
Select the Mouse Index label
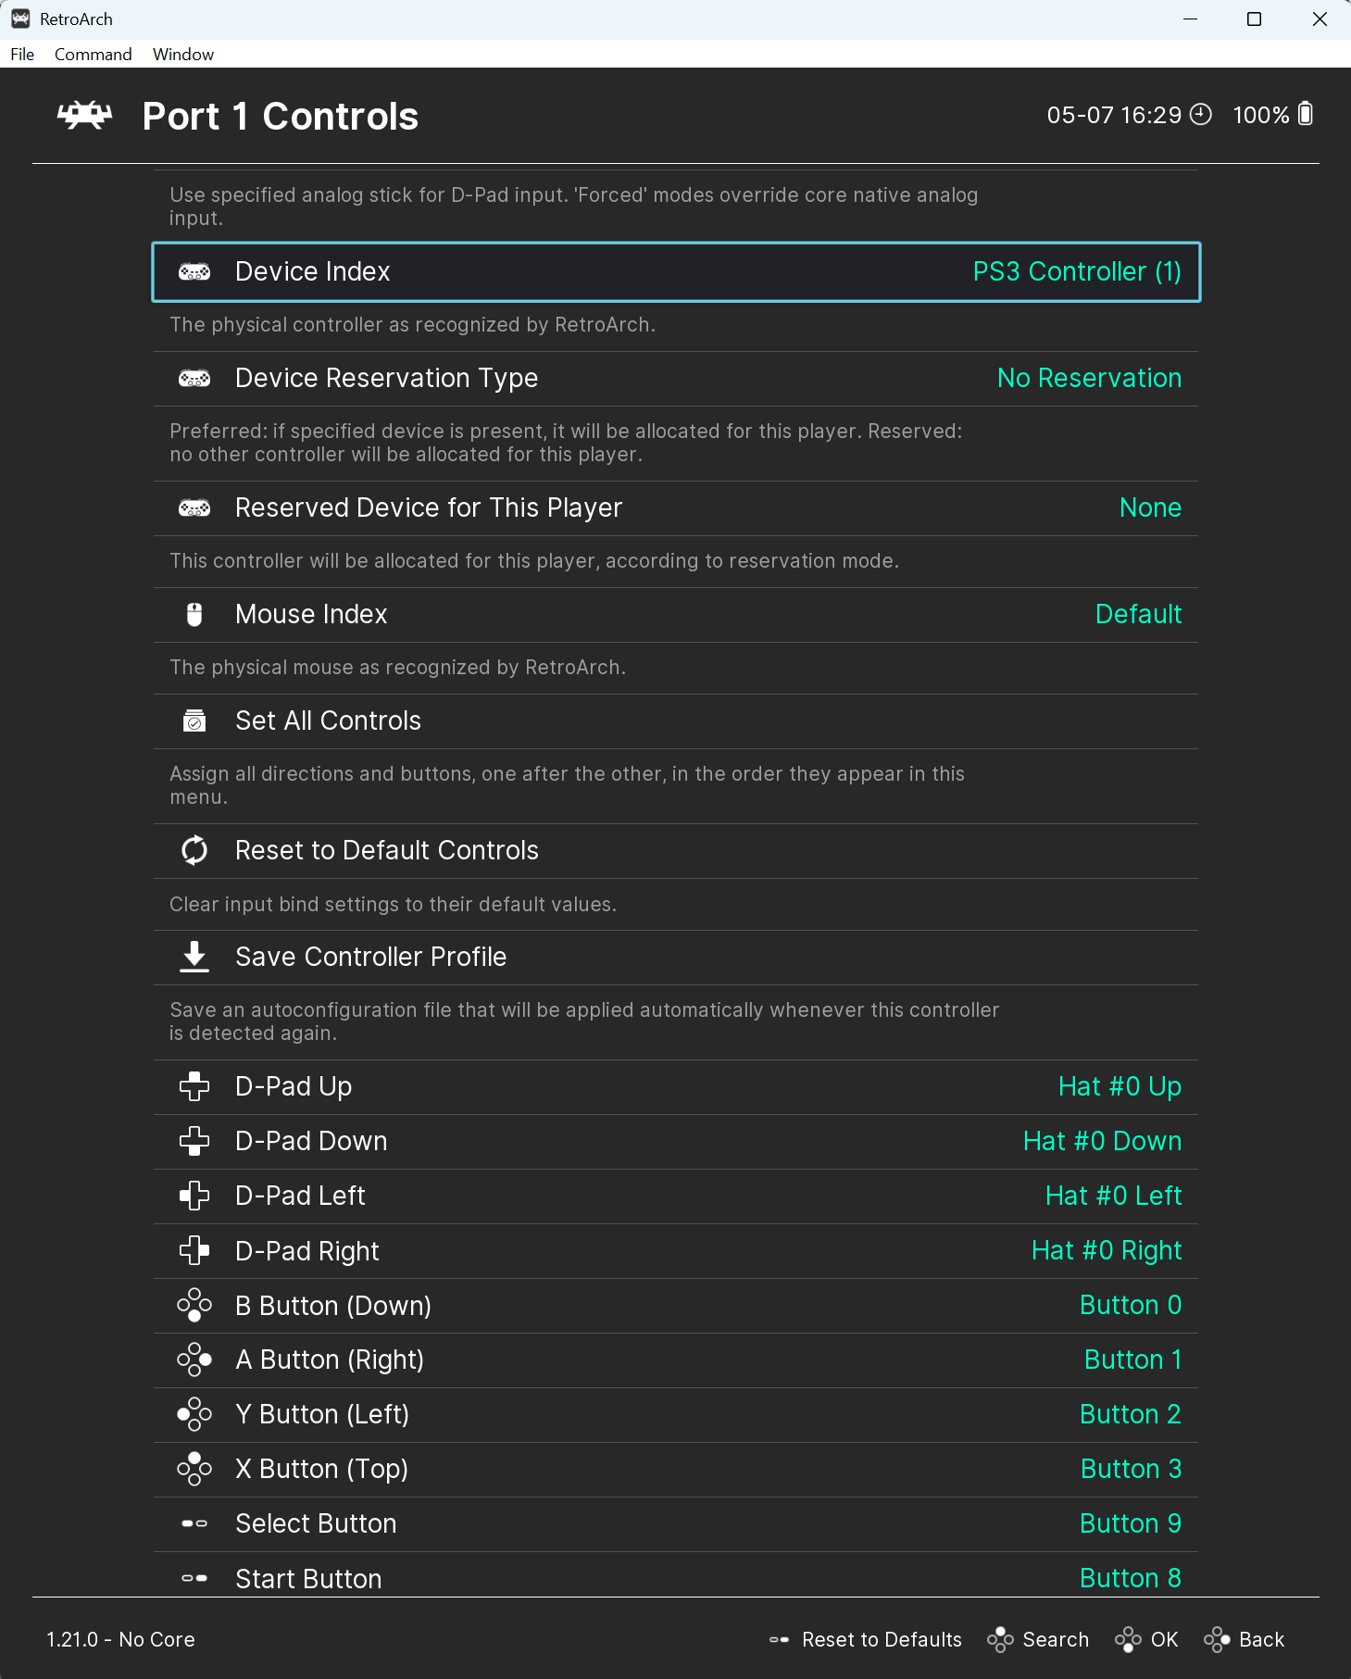pyautogui.click(x=311, y=614)
